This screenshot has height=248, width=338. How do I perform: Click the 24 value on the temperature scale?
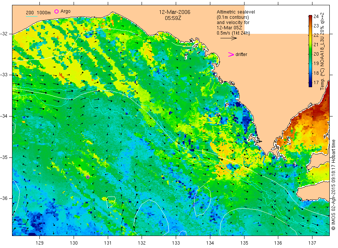tap(316, 17)
